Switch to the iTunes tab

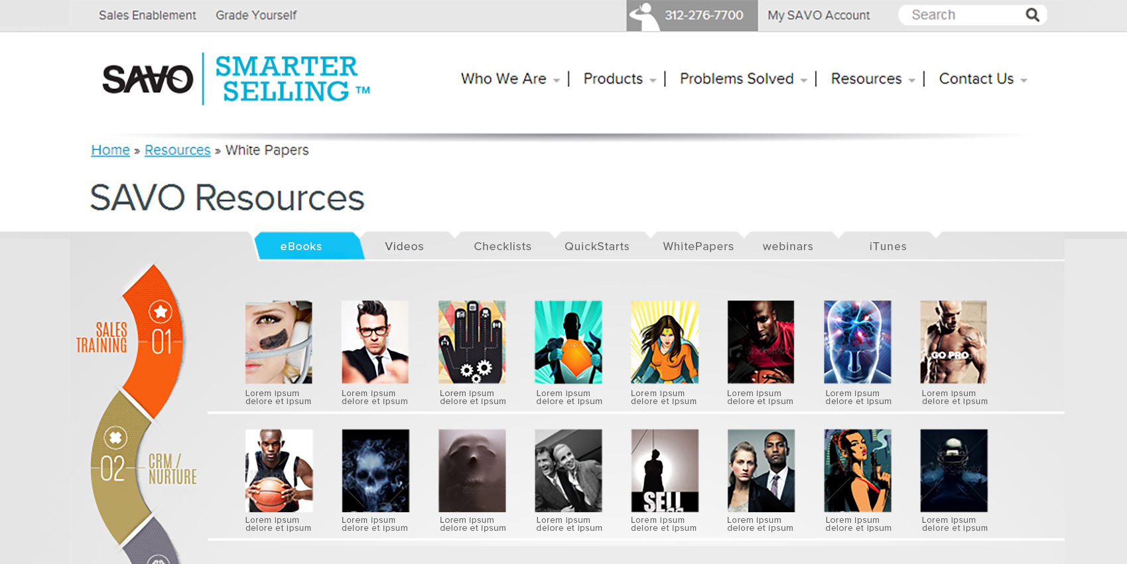point(888,246)
